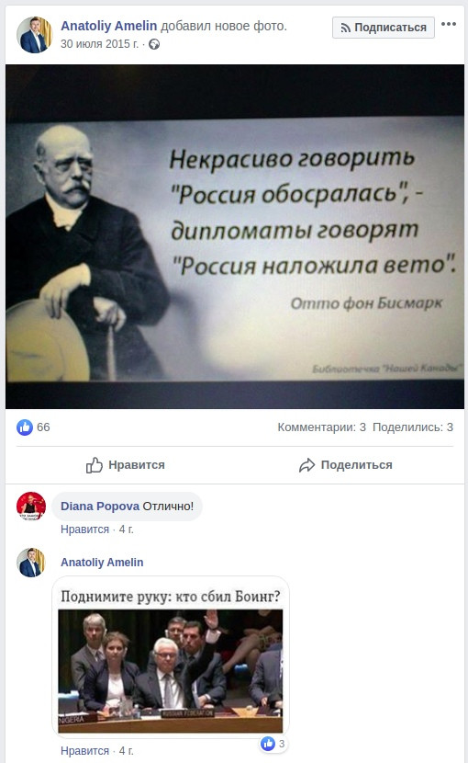The width and height of the screenshot is (468, 763).
Task: Click the Подписаться follow button
Action: [383, 28]
